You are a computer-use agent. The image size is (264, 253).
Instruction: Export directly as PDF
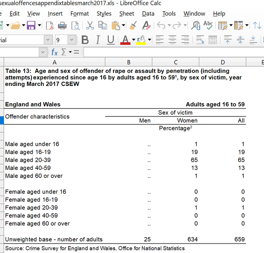50,26
